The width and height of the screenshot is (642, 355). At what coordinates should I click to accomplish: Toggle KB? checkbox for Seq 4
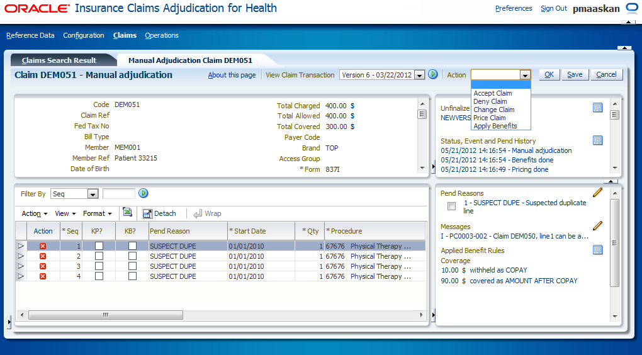click(x=132, y=276)
